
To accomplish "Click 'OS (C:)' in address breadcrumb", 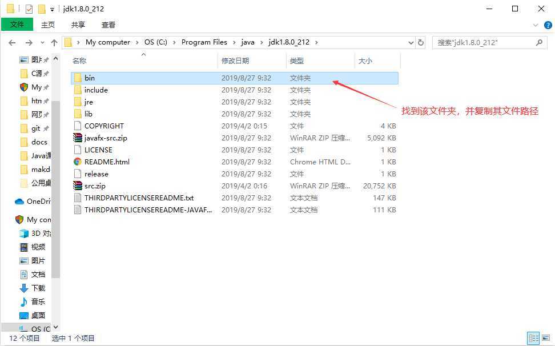I will [155, 42].
